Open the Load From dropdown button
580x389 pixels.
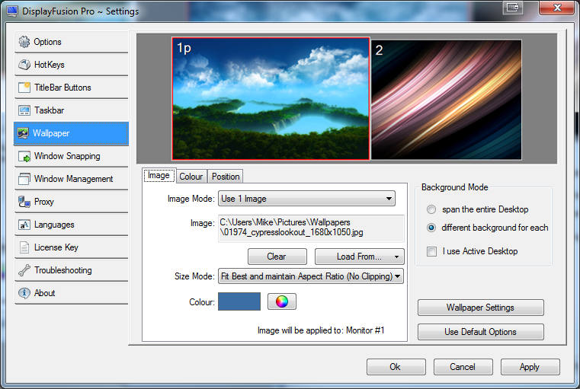click(x=360, y=257)
